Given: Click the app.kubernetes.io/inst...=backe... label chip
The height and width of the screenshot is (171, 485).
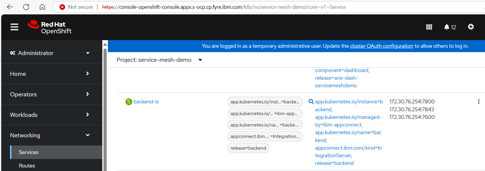Looking at the screenshot, I should tap(265, 102).
